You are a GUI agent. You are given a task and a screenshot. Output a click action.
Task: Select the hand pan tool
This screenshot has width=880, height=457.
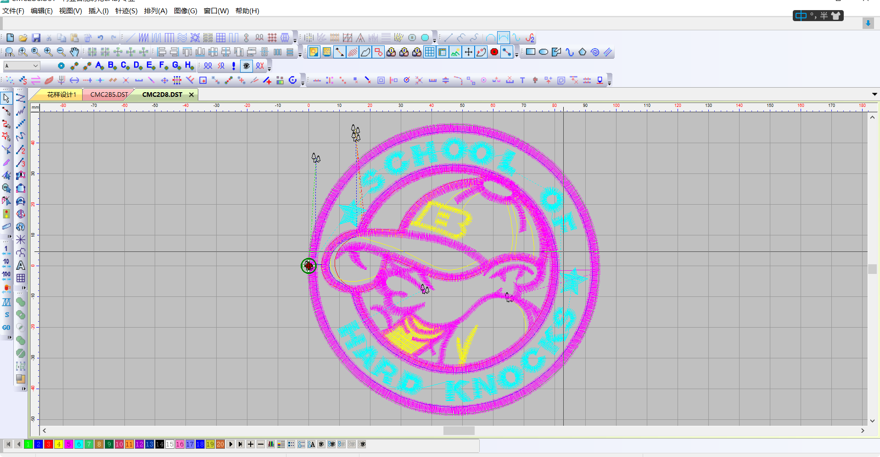click(x=74, y=52)
